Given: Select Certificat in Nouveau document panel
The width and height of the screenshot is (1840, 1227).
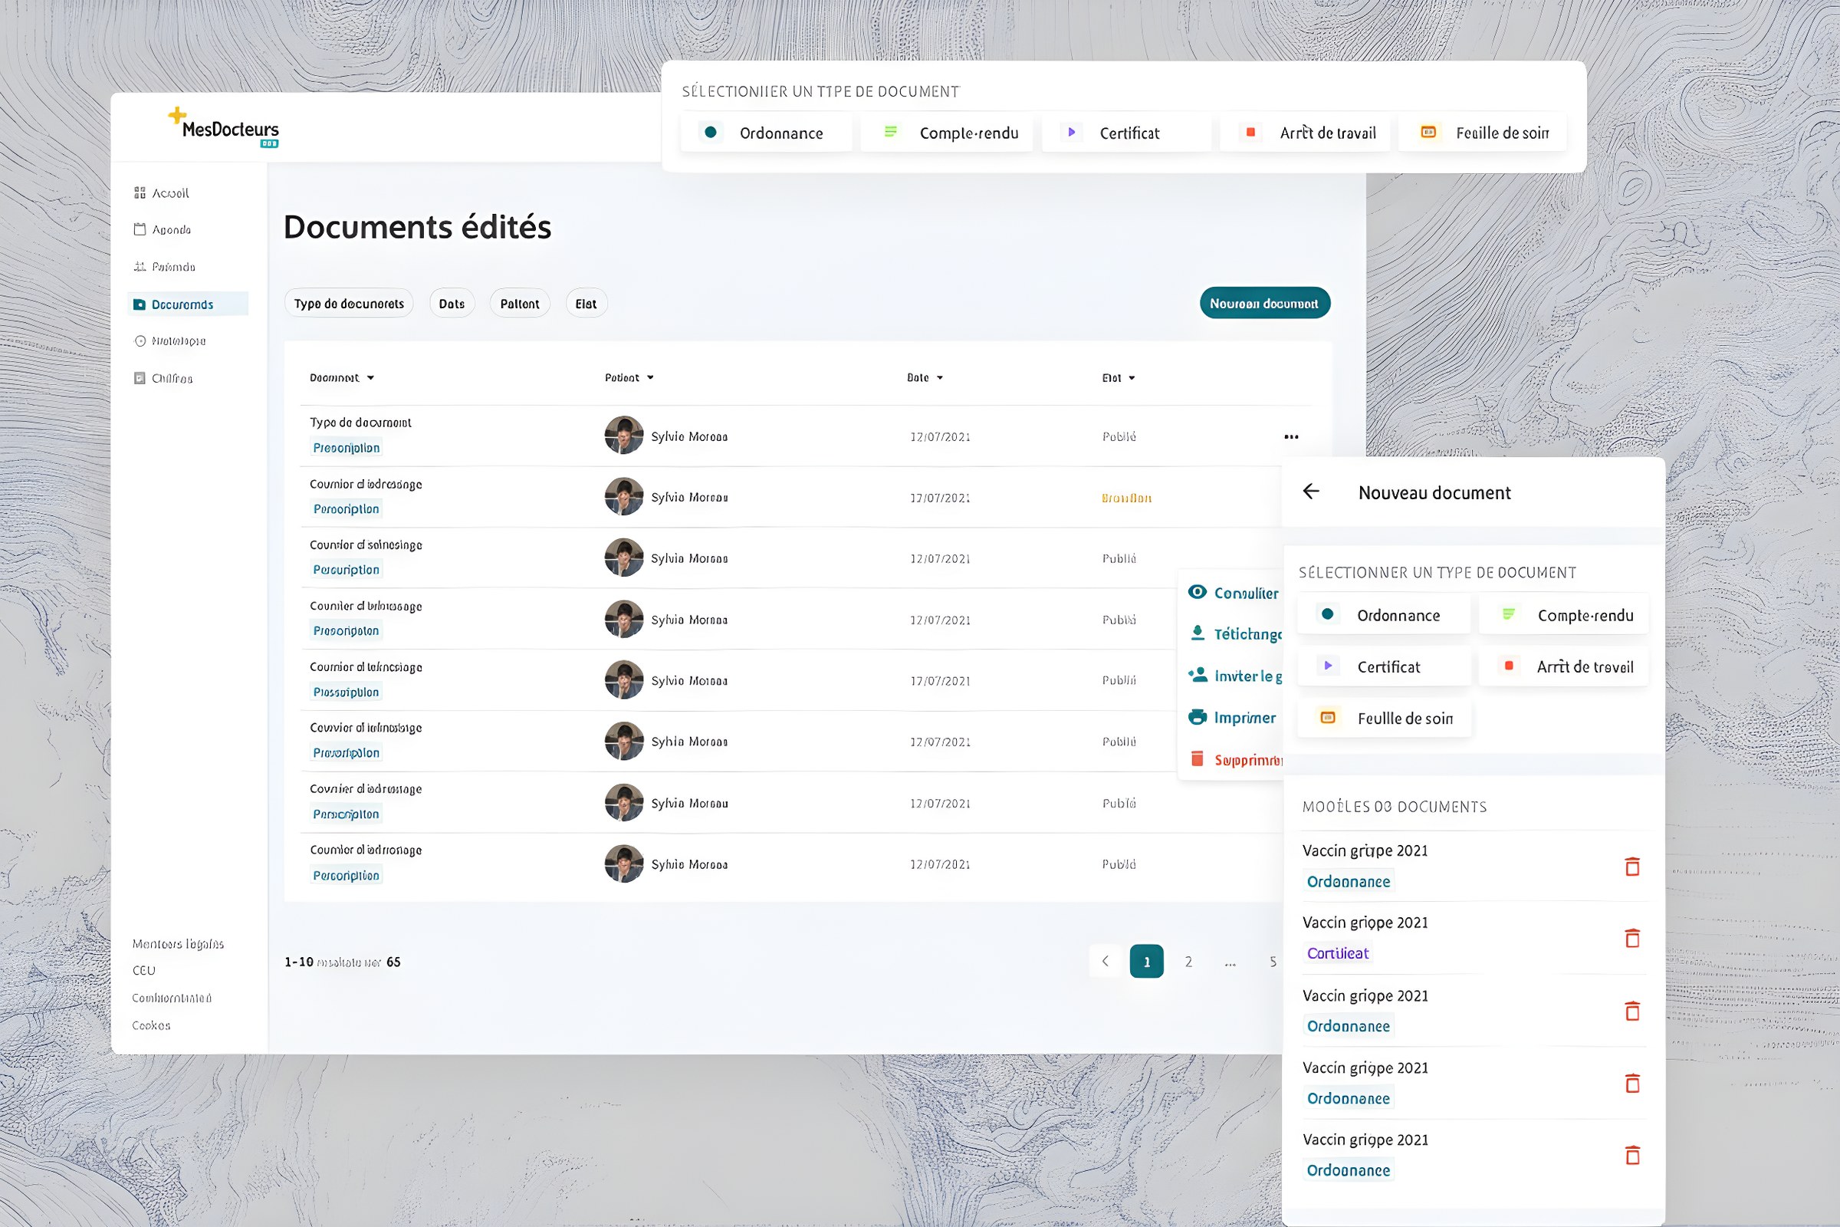Looking at the screenshot, I should [1384, 666].
